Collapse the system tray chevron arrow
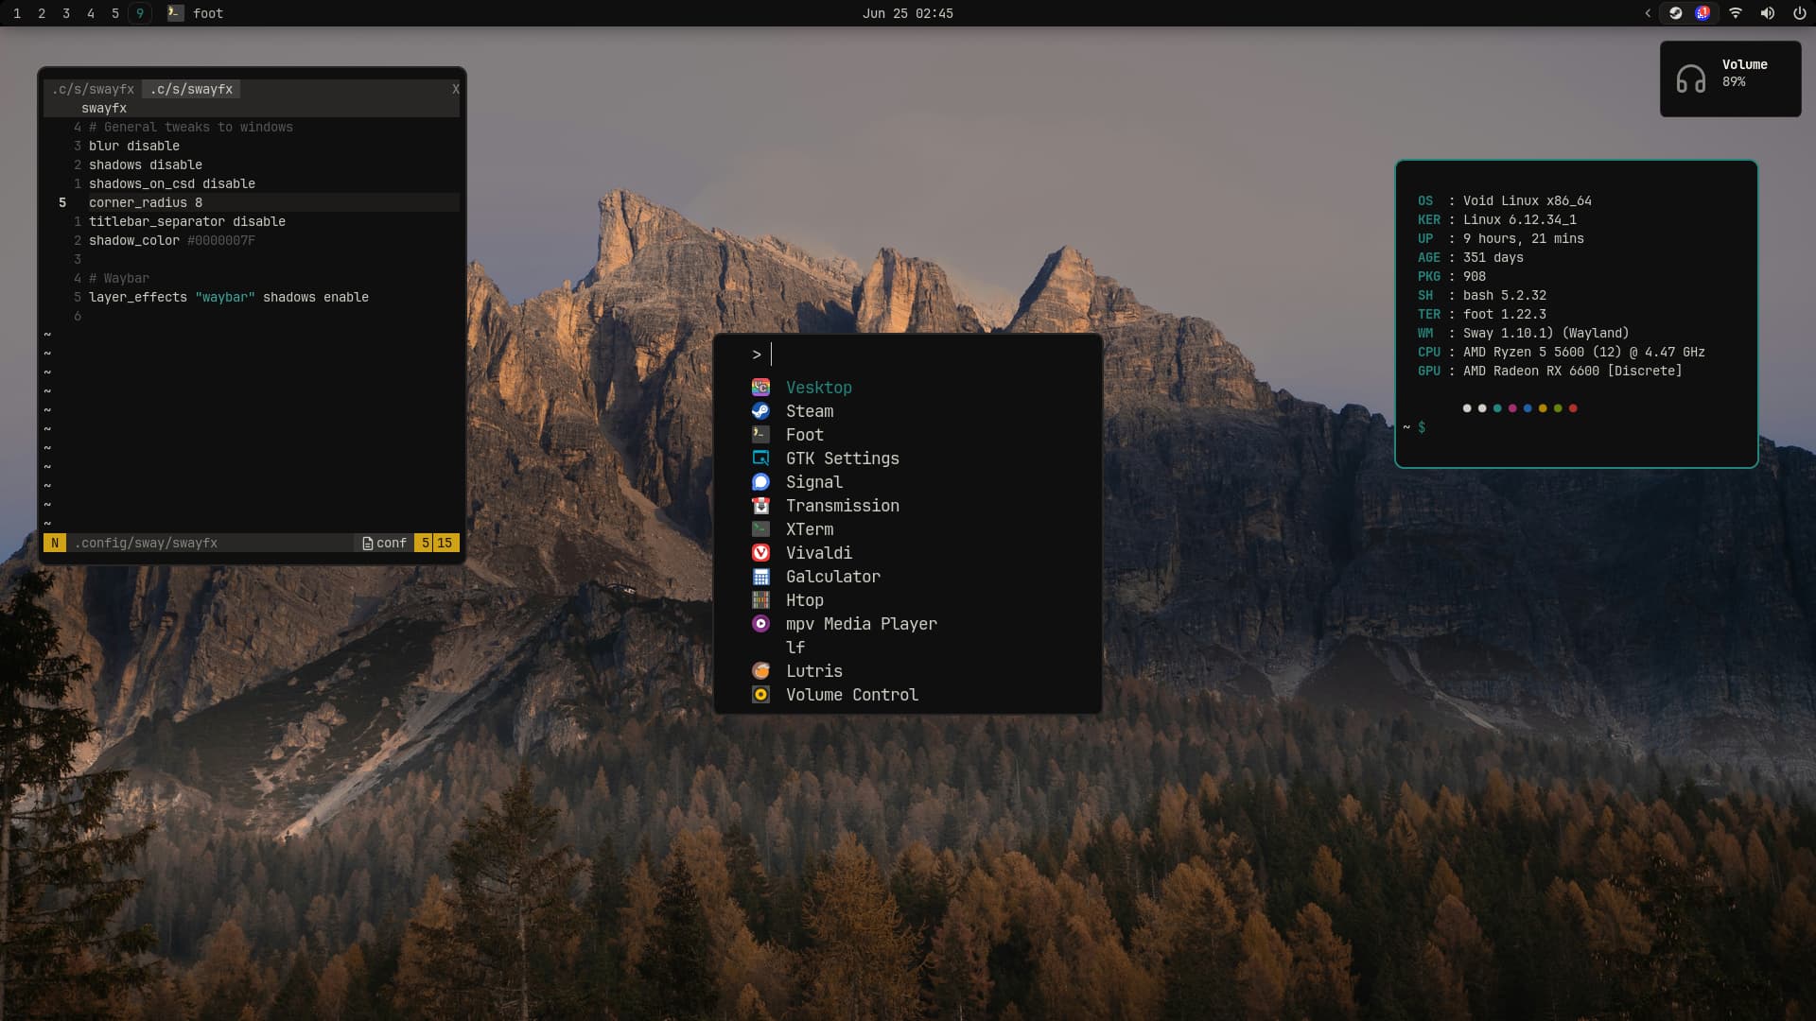The height and width of the screenshot is (1021, 1816). point(1648,13)
